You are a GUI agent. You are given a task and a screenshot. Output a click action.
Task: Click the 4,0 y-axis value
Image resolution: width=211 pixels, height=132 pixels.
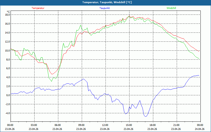pos(8,77)
